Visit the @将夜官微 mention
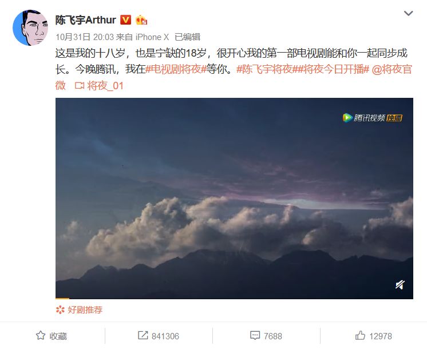 click(x=392, y=69)
